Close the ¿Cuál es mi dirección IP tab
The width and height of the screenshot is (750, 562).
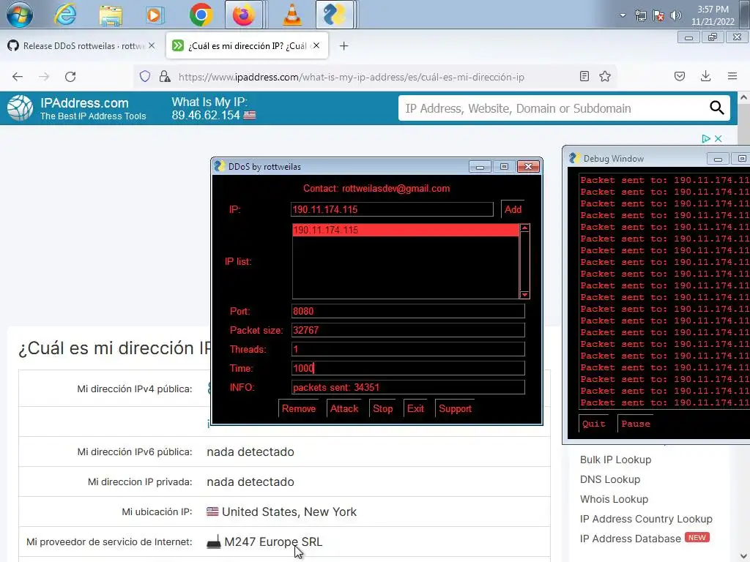(316, 45)
